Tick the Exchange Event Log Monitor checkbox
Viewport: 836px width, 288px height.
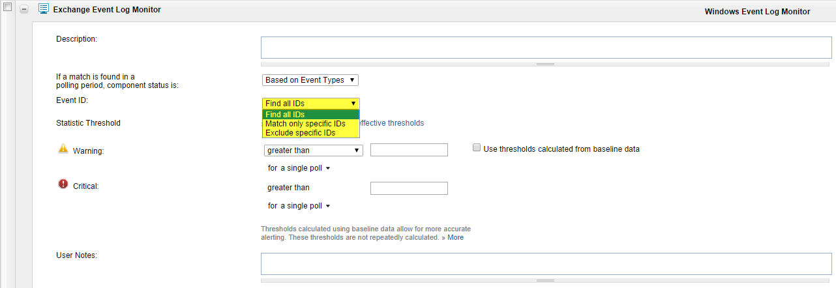8,8
